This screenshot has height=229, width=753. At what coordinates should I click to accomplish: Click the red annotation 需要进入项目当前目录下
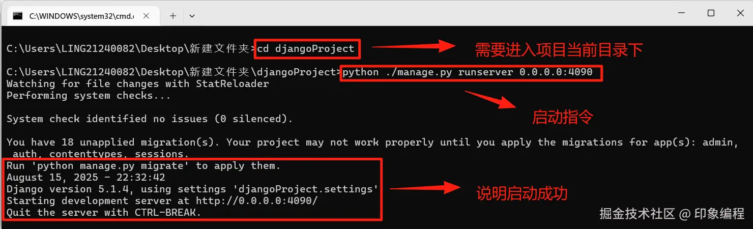tap(558, 50)
